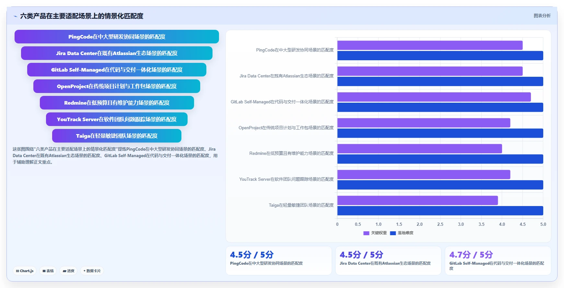Screen dimensions: 564x288
Task: Click the 数据卡片 tag chip
Action: [x=92, y=271]
